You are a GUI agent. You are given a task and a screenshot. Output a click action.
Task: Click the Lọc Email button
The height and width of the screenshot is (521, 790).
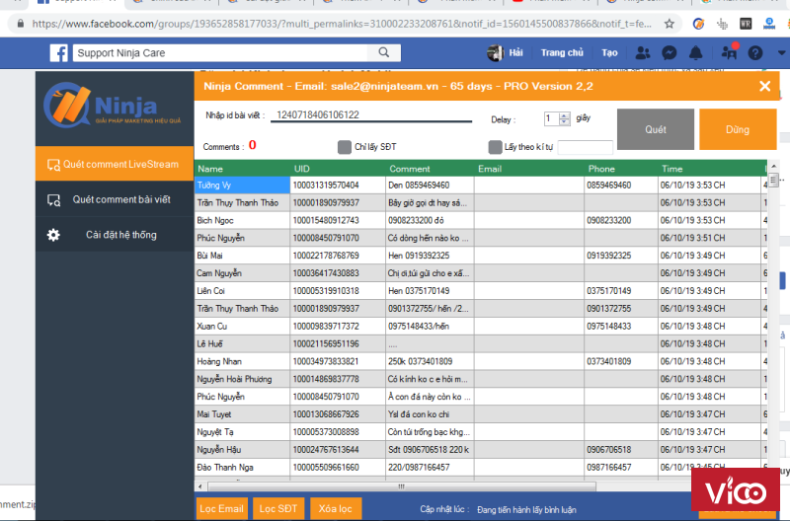tap(221, 508)
